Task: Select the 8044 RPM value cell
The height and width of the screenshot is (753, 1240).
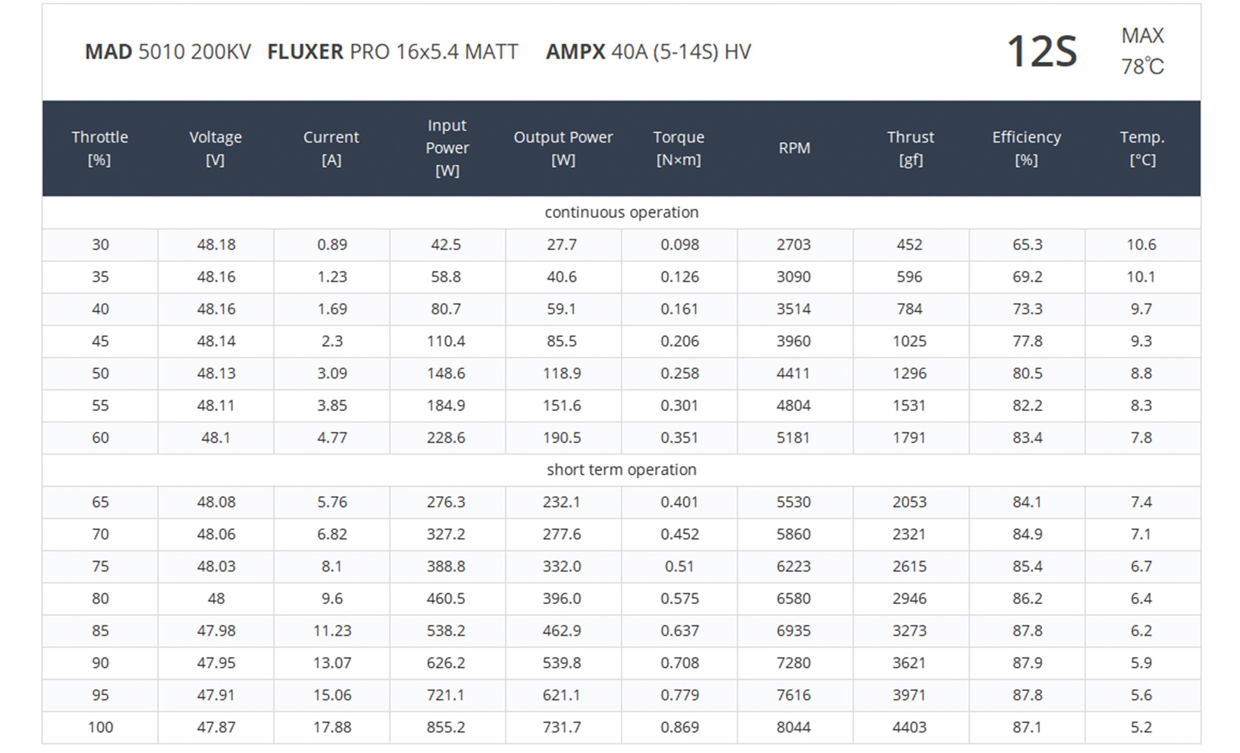Action: tap(794, 727)
